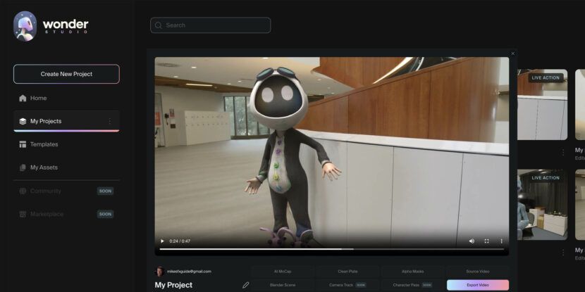
Task: Mute the video audio
Action: click(x=472, y=241)
